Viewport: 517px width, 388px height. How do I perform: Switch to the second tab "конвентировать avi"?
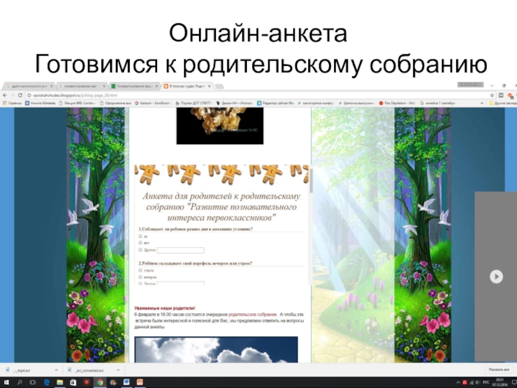[x=82, y=87]
